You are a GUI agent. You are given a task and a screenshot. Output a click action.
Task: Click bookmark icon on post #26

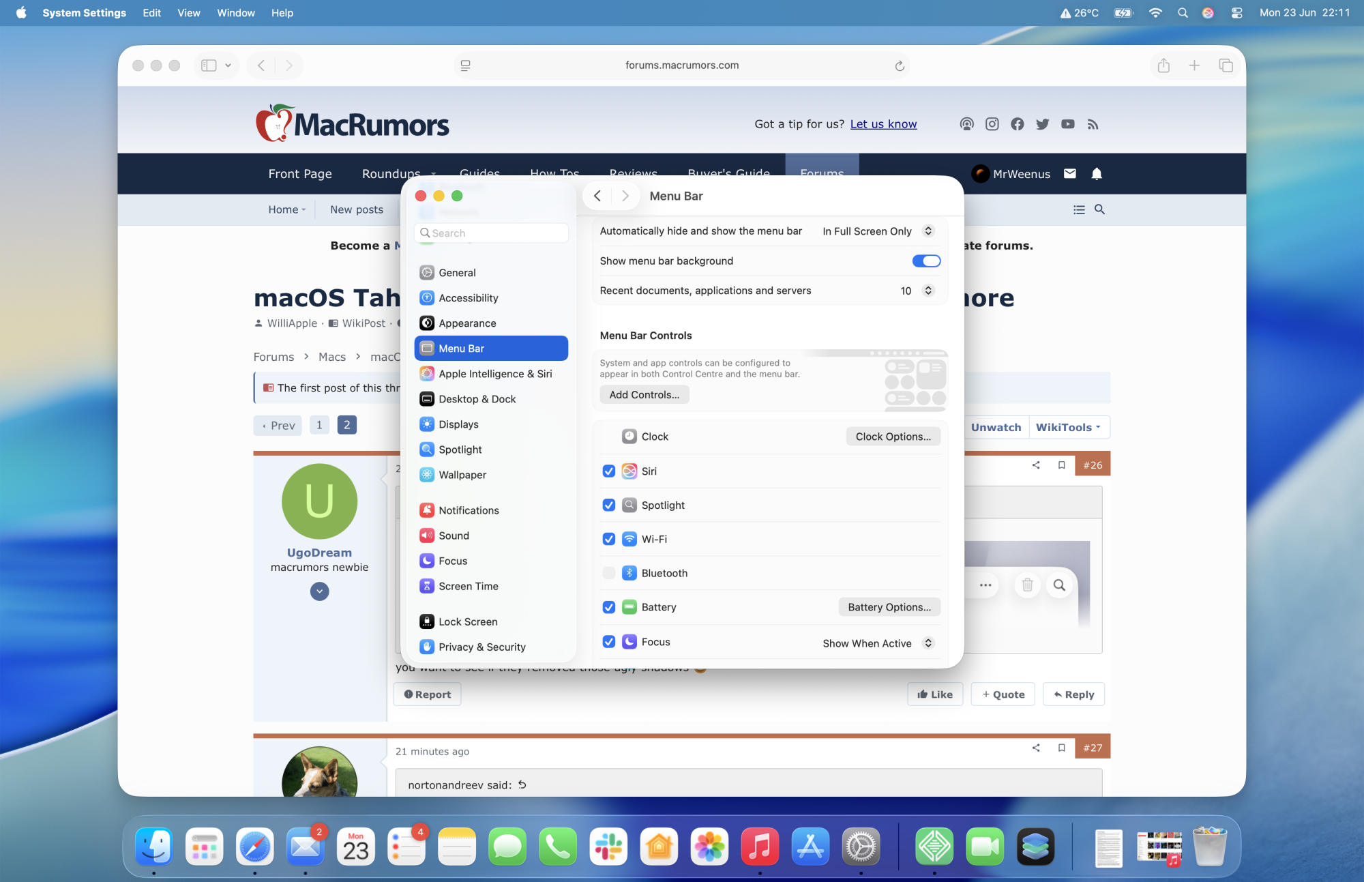point(1061,465)
